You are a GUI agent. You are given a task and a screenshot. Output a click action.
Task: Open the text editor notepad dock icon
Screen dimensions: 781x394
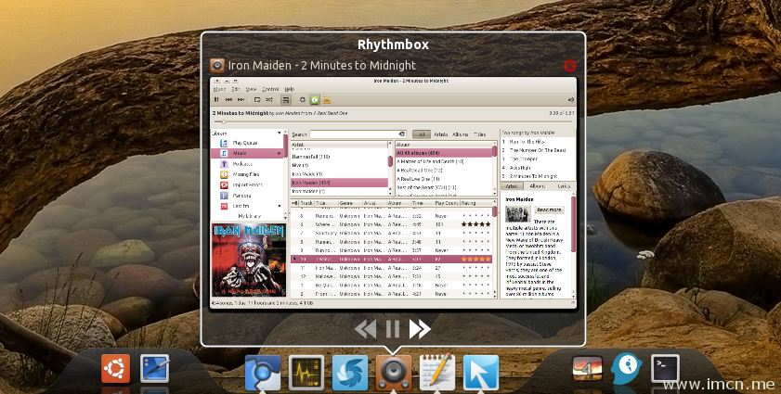pyautogui.click(x=437, y=372)
